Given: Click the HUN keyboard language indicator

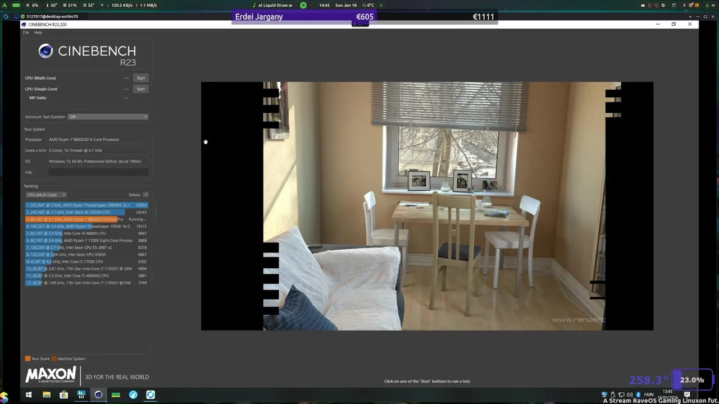Looking at the screenshot, I should coord(649,394).
